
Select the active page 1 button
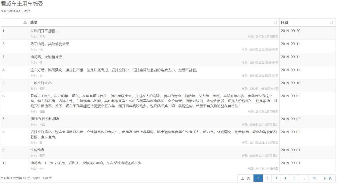(x=258, y=178)
